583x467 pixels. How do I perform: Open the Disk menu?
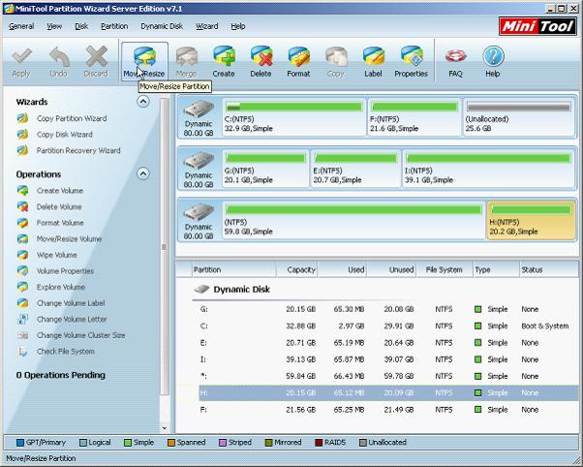(81, 26)
